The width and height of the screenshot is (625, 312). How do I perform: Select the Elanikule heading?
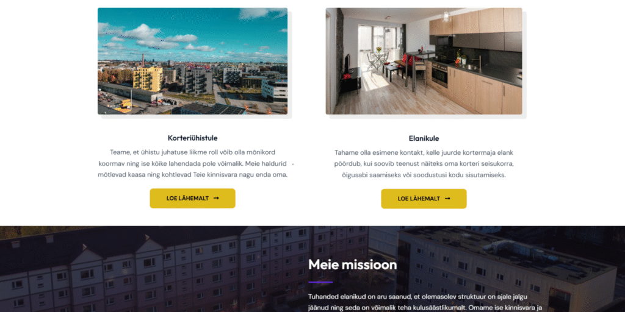(x=424, y=138)
